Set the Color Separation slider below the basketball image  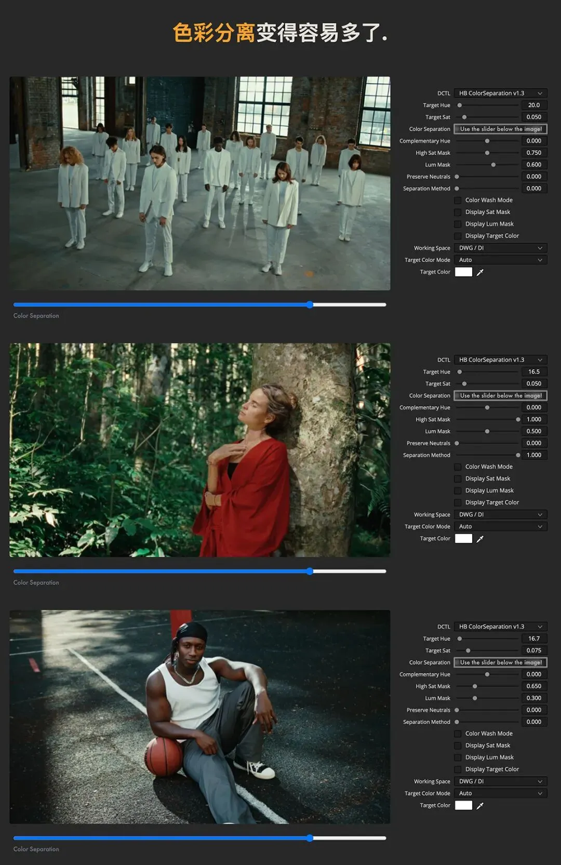click(x=200, y=838)
